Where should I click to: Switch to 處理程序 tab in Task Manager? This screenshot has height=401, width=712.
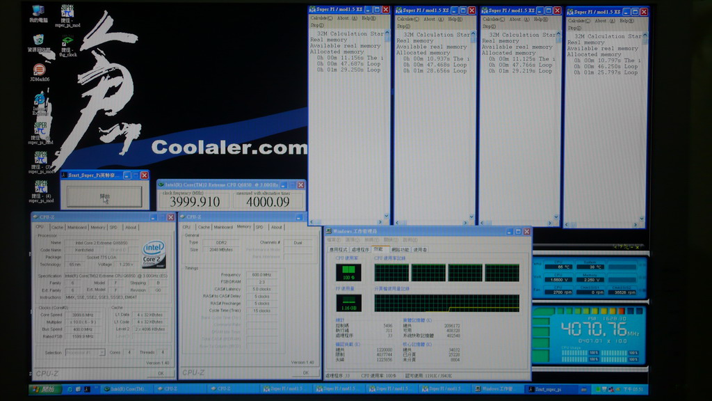pyautogui.click(x=361, y=250)
